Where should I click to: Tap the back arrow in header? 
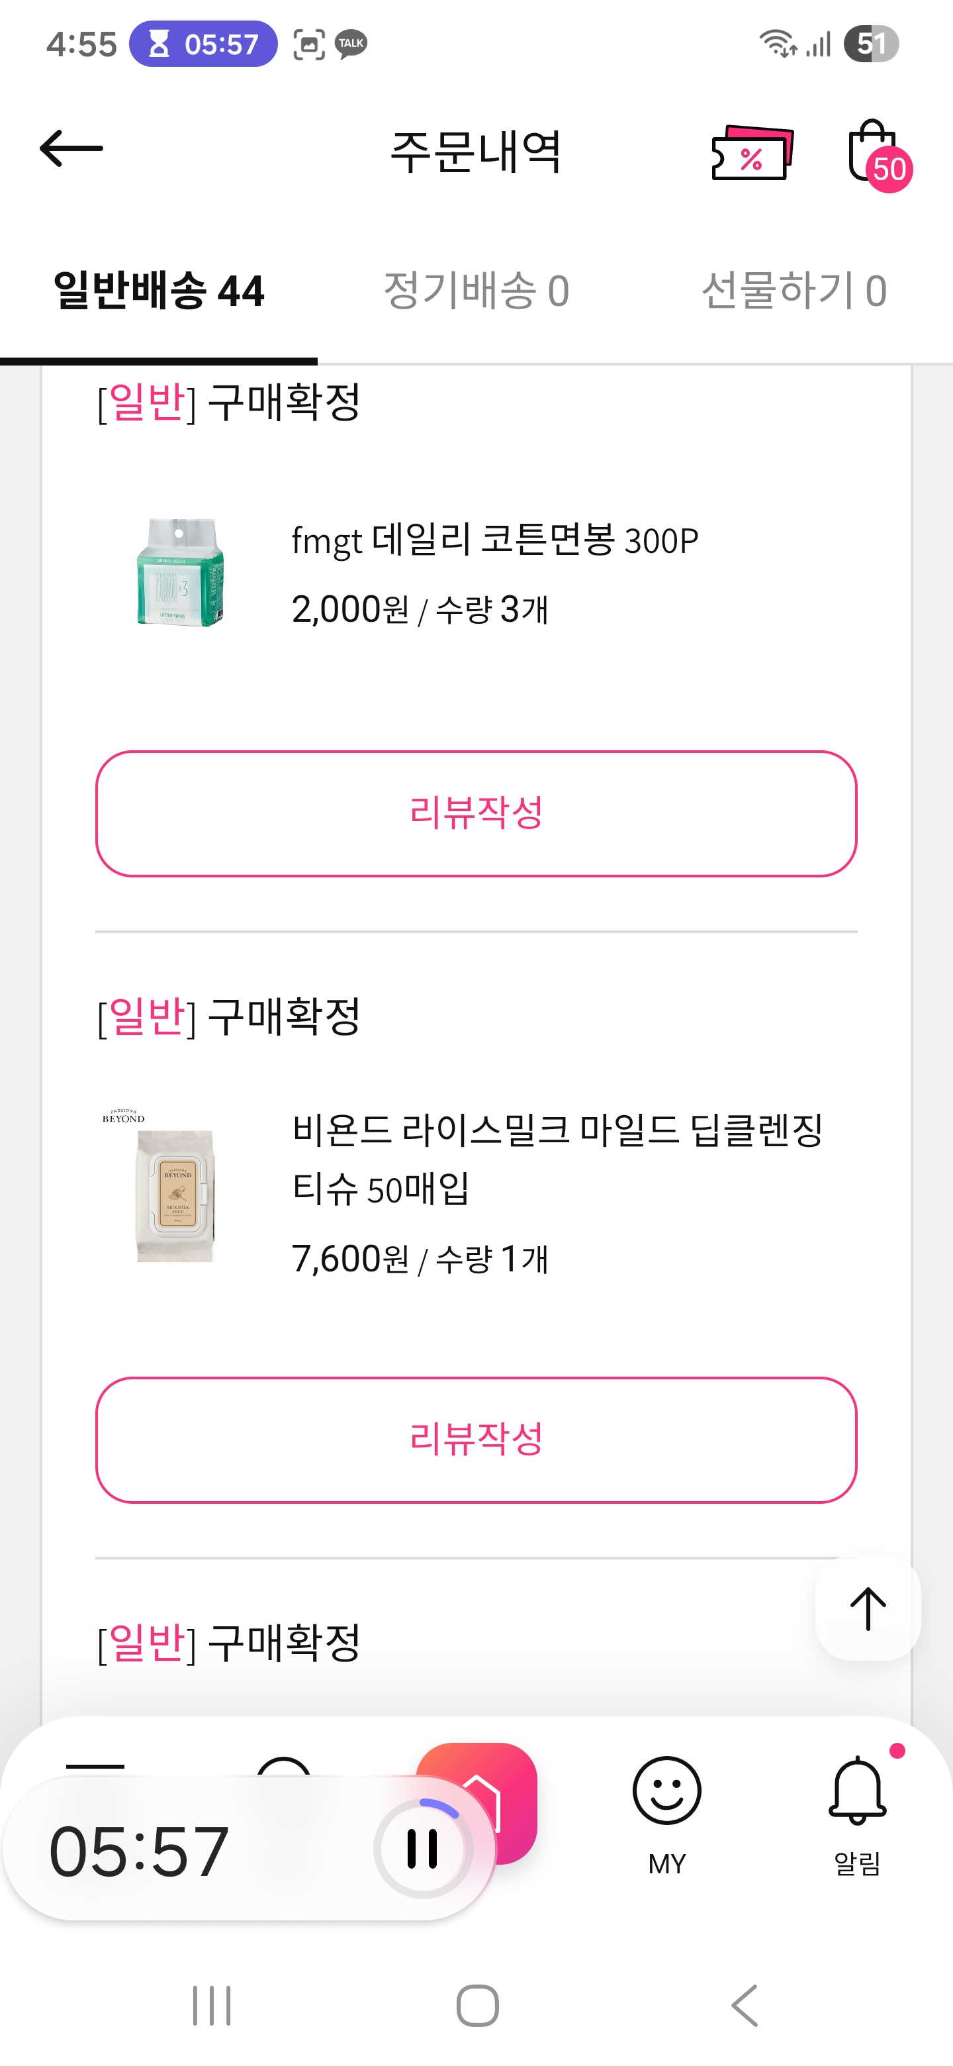point(71,148)
